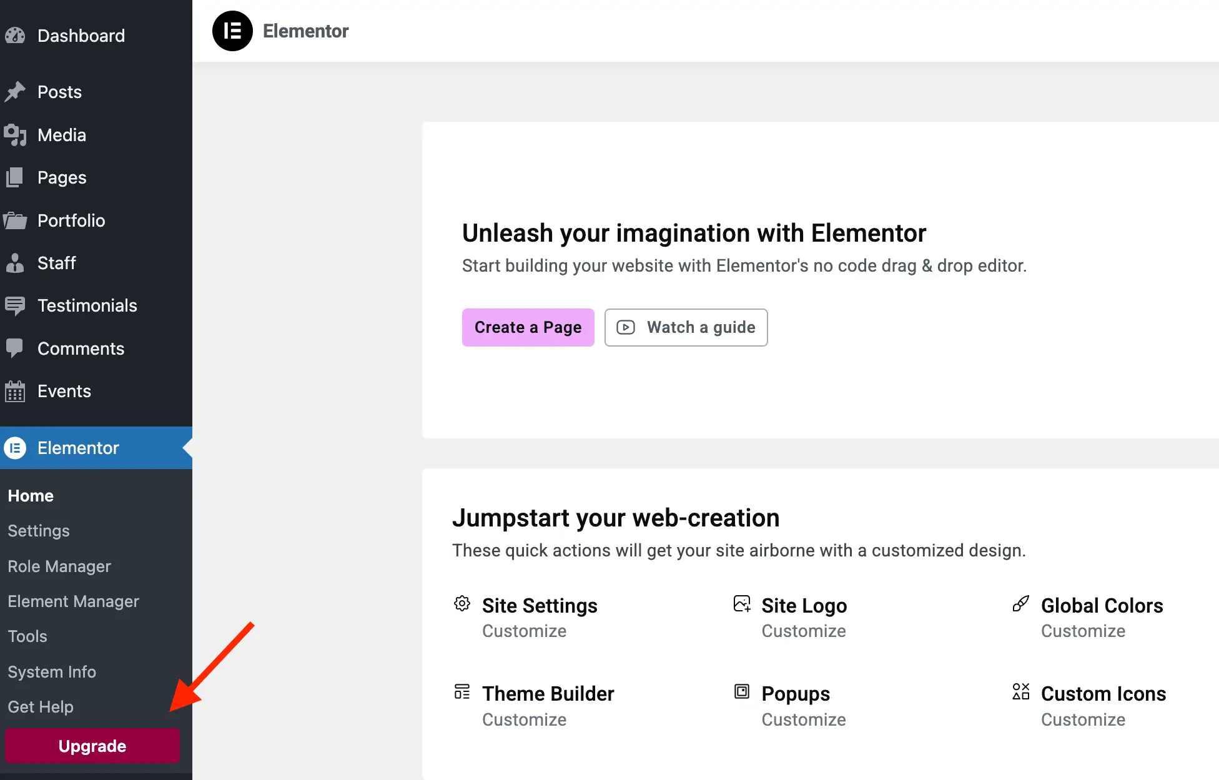Click the Custom Icons heading
Viewport: 1219px width, 780px height.
[1103, 693]
